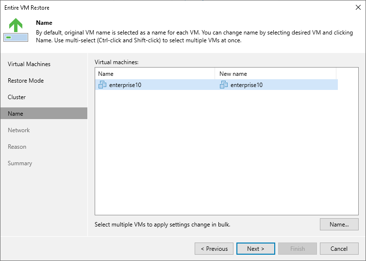
Task: Select the Summary step in sidebar
Action: point(20,163)
